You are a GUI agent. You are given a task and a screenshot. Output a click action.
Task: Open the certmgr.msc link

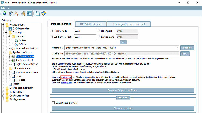point(67,83)
